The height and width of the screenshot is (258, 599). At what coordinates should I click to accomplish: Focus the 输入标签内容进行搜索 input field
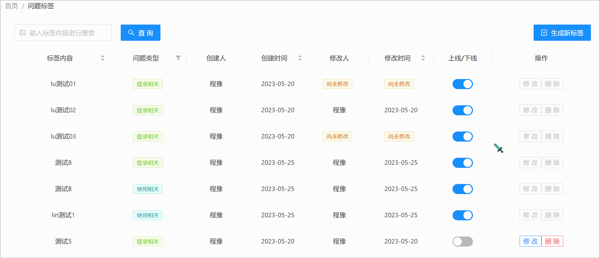coord(63,33)
